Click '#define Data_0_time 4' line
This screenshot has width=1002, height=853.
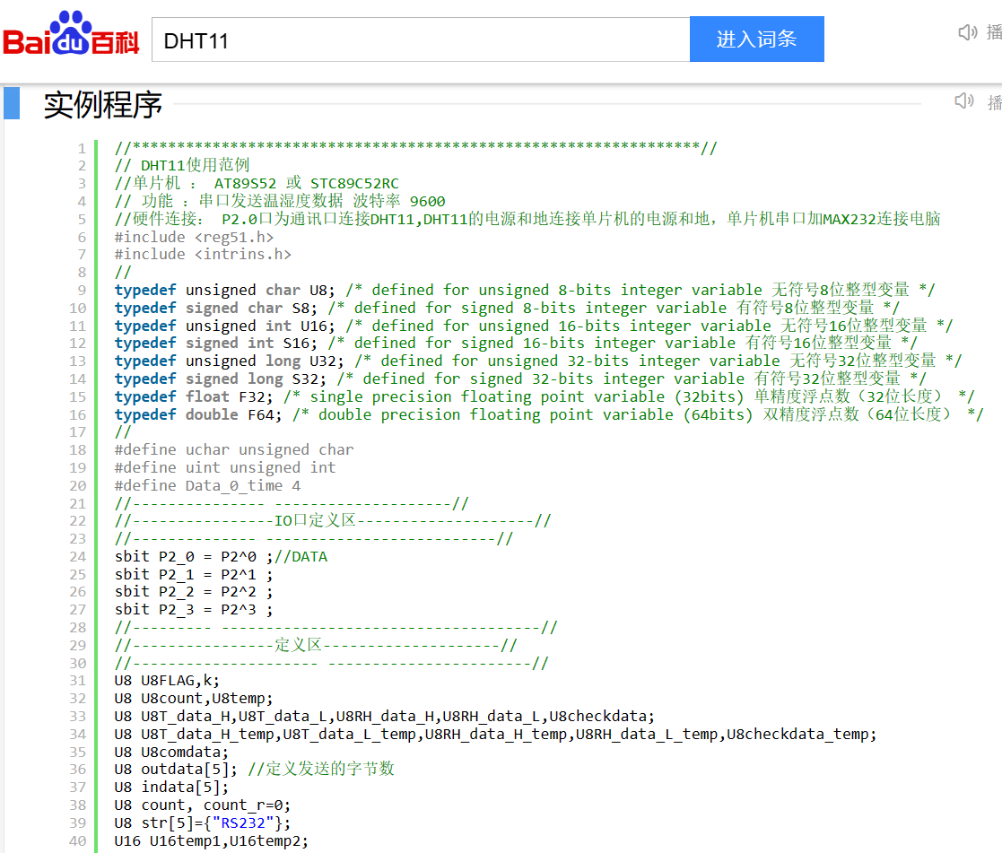[x=208, y=485]
